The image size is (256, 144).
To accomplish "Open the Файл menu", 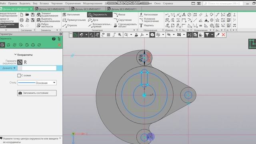I will click(x=3, y=4).
